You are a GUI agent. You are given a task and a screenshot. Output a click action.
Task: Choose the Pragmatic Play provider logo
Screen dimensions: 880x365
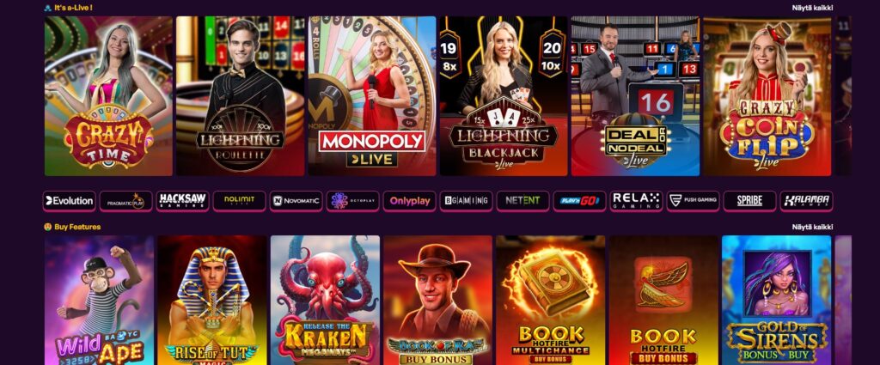(x=125, y=201)
